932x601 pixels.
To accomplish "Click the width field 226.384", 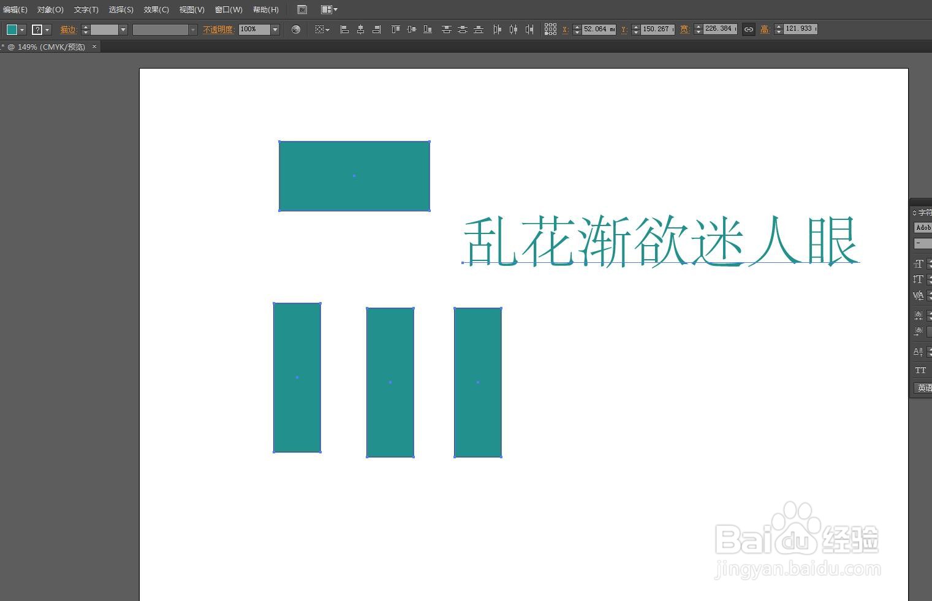I will tap(720, 29).
